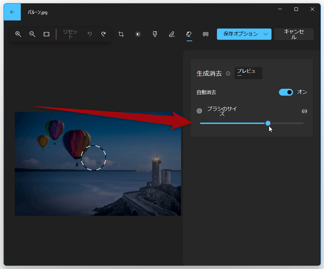Image resolution: width=324 pixels, height=269 pixels.
Task: Click the small yellow balloon in photo
Action: [43, 141]
